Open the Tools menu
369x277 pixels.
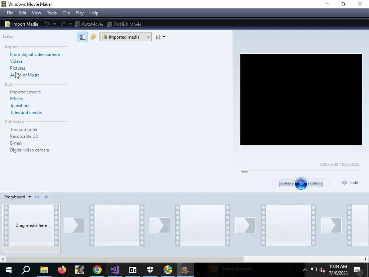pos(52,13)
